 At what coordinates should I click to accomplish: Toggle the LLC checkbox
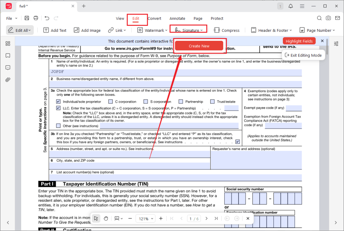pyautogui.click(x=58, y=108)
